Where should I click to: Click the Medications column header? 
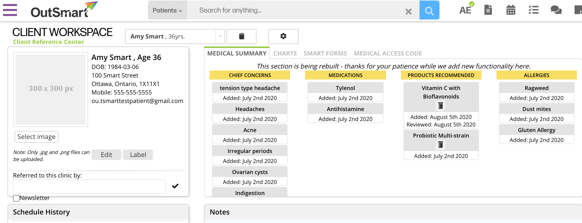[345, 75]
